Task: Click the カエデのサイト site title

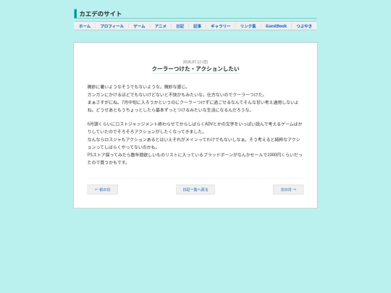Action: point(100,14)
